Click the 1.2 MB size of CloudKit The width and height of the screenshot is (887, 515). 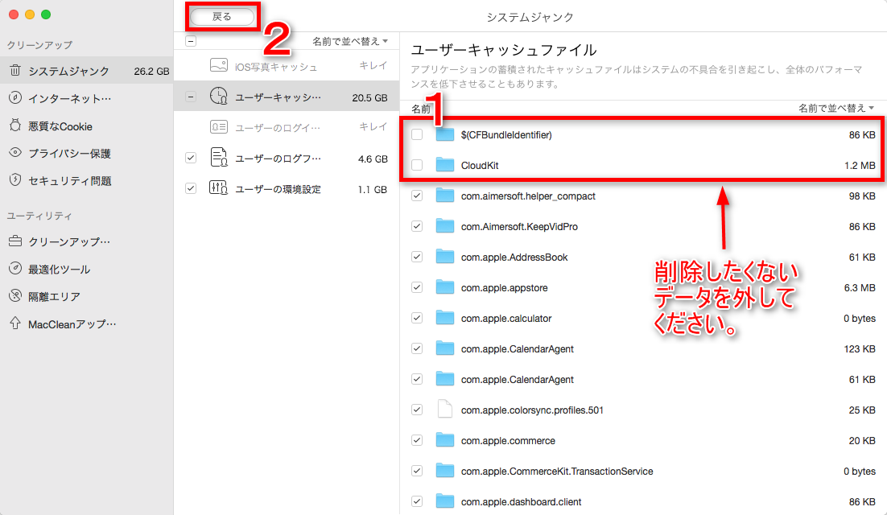pos(860,166)
